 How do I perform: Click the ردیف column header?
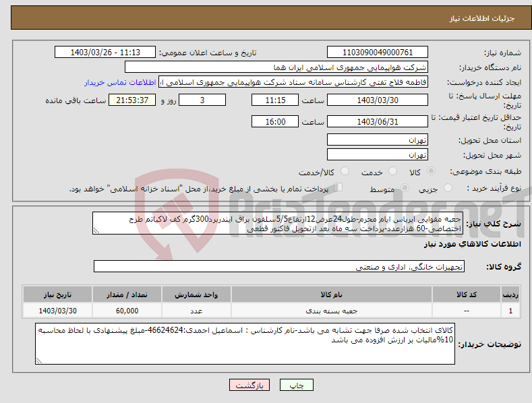tap(510, 294)
